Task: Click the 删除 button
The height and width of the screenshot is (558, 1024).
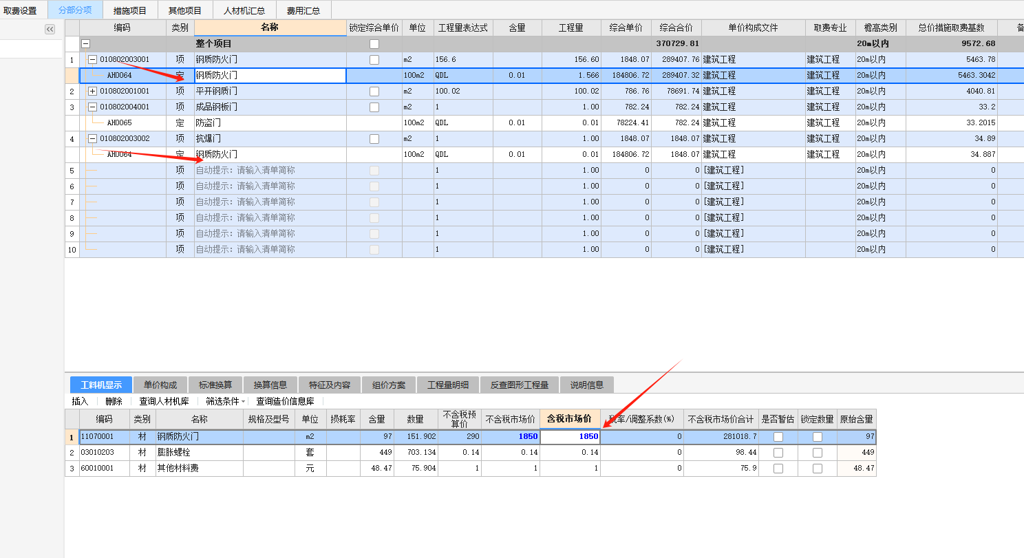Action: tap(114, 401)
